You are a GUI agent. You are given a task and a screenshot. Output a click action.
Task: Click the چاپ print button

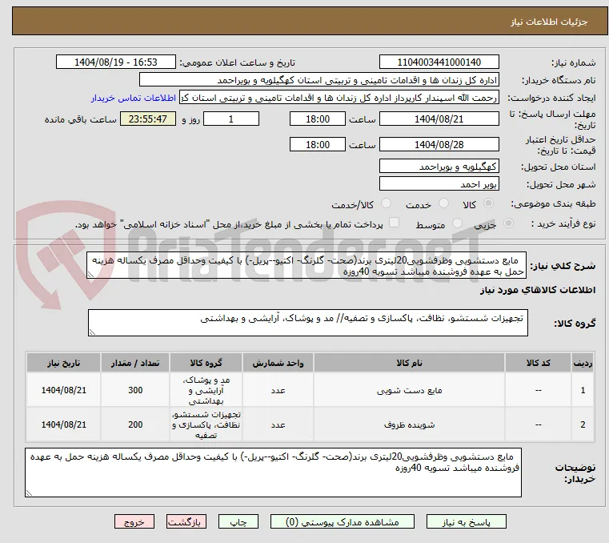[x=238, y=521]
